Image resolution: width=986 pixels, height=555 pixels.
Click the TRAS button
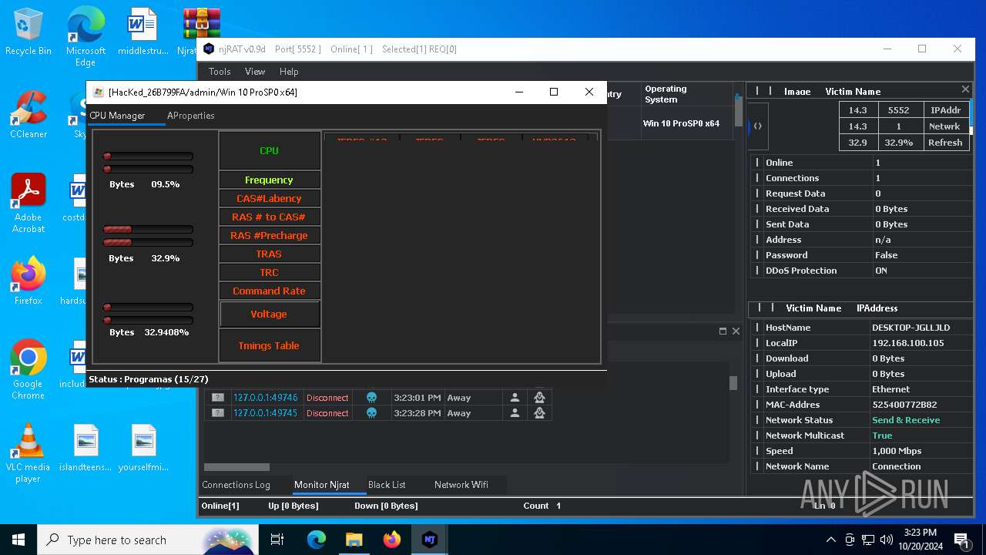pos(269,254)
